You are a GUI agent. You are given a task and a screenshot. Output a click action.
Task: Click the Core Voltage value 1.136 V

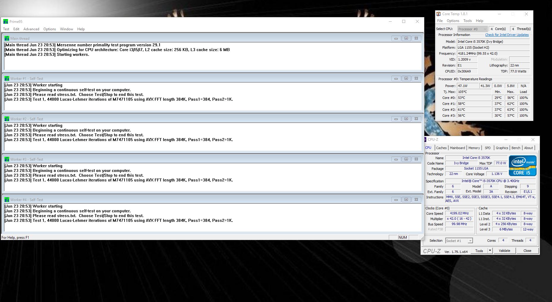pos(497,174)
